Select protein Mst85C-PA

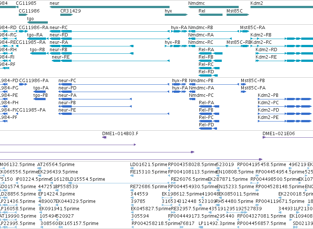pyautogui.click(x=253, y=88)
